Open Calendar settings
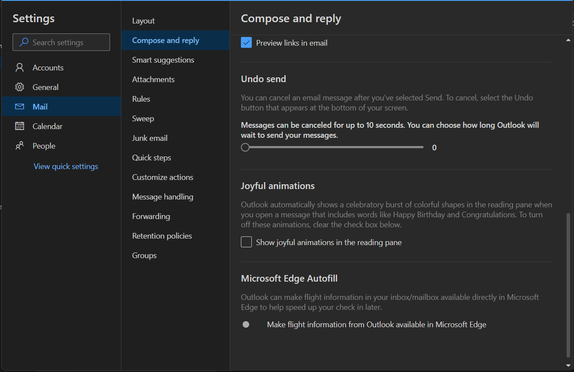Viewport: 574px width, 372px height. pos(61,126)
